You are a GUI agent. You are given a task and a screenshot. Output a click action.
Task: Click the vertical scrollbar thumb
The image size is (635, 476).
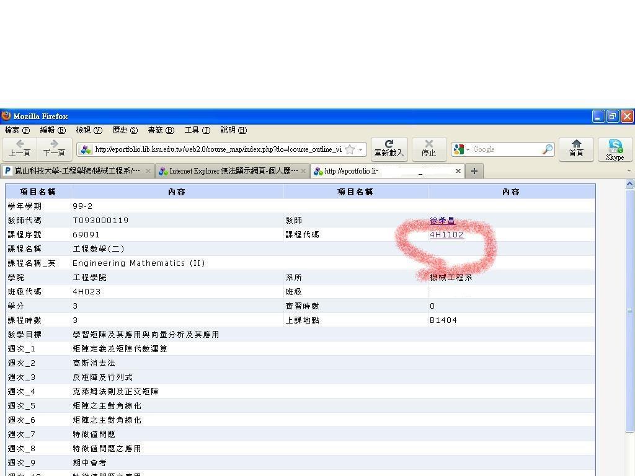pos(629,310)
